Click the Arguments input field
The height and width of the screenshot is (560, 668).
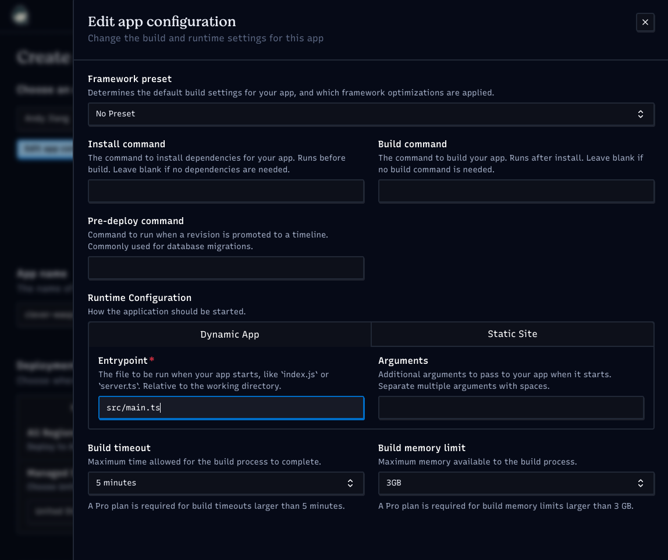(x=511, y=407)
